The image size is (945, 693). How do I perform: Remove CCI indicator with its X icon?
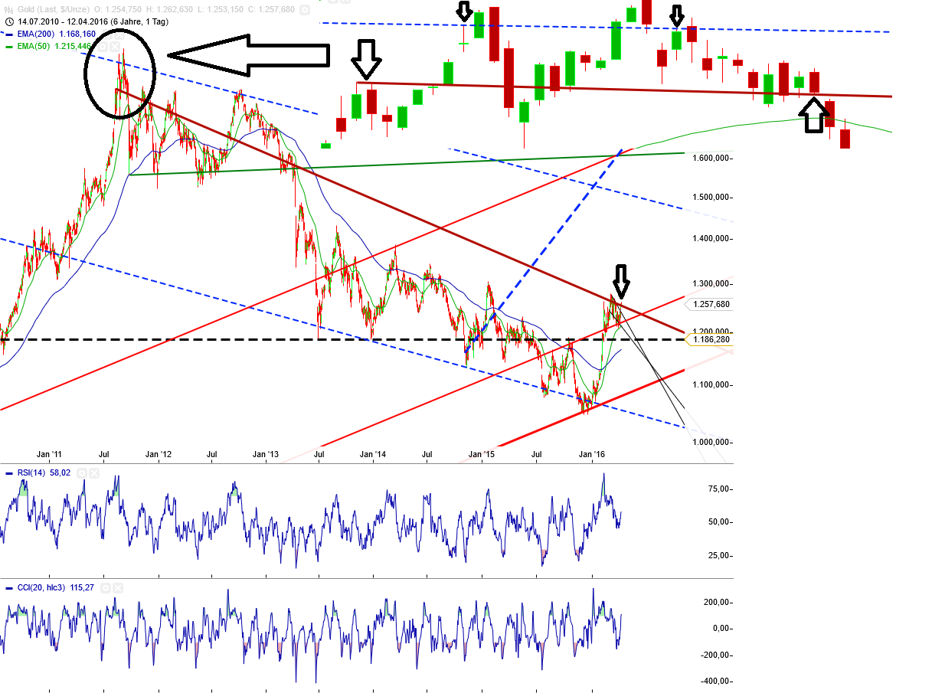pos(116,588)
